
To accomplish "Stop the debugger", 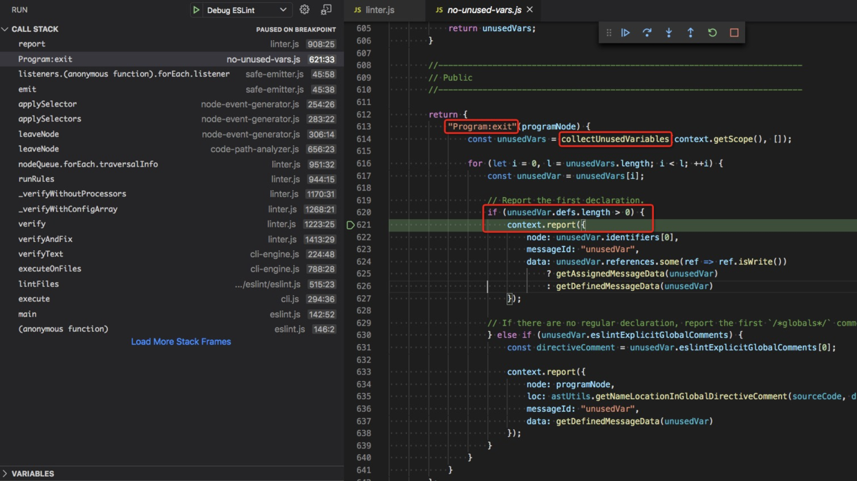I will [x=733, y=32].
